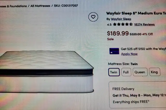
Task: Choose the Queen mattress size
Action: [x=140, y=72]
